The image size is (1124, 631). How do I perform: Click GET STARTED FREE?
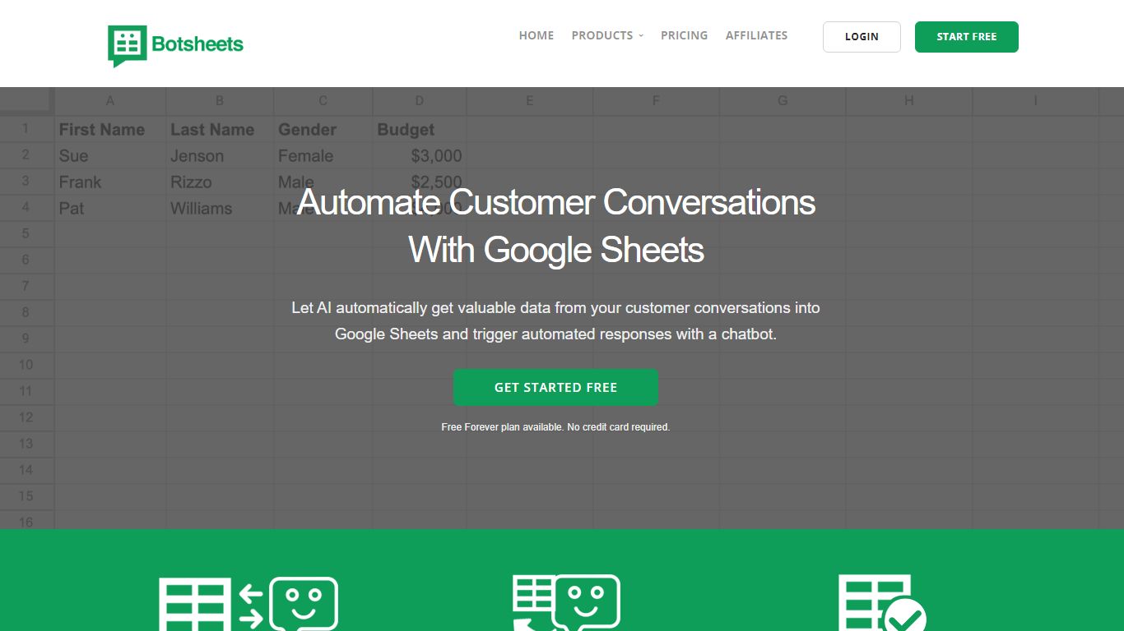555,387
